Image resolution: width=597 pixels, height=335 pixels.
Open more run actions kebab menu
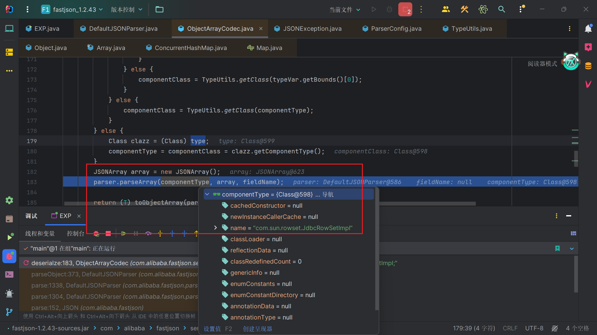421,9
